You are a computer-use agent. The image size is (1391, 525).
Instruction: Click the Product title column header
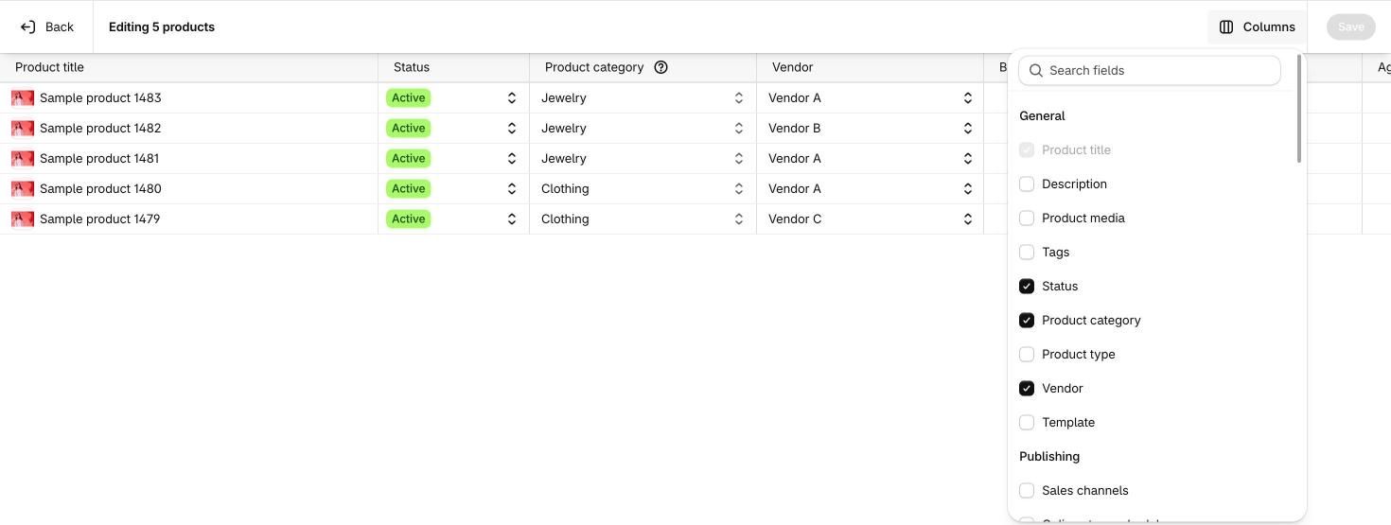tap(189, 67)
